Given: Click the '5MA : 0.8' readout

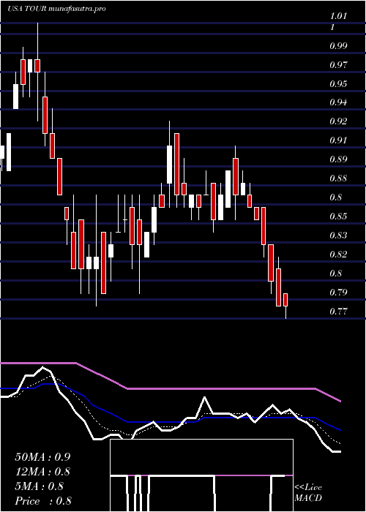Looking at the screenshot, I should (40, 486).
